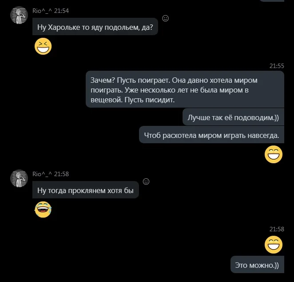Screen dimensions: 294x282
Task: Open Rio^_^ avatar beside the 21:58 message
Action: tap(19, 178)
